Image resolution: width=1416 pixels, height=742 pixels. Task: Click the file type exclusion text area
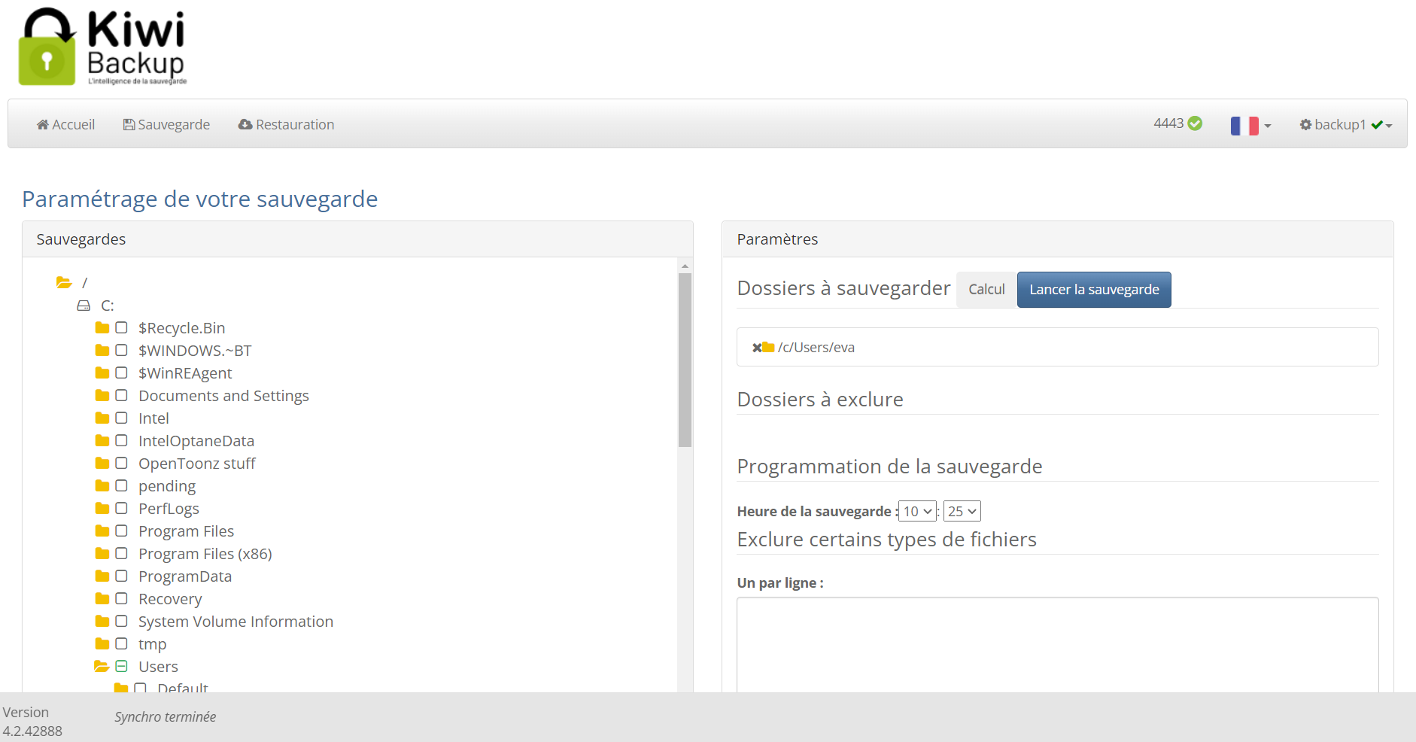[1058, 645]
